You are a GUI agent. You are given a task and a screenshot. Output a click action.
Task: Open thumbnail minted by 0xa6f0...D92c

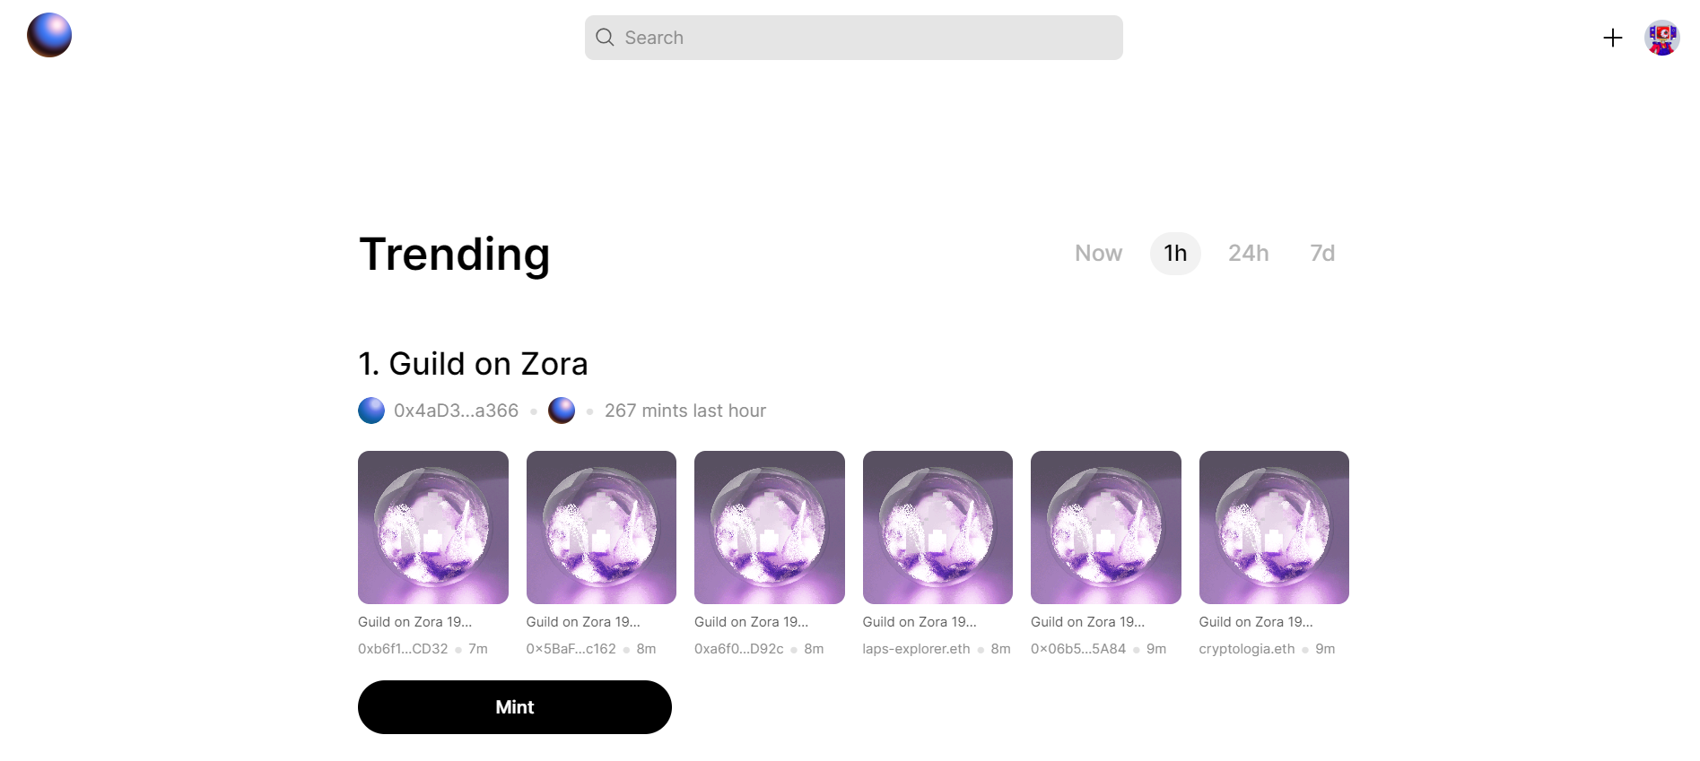click(770, 527)
